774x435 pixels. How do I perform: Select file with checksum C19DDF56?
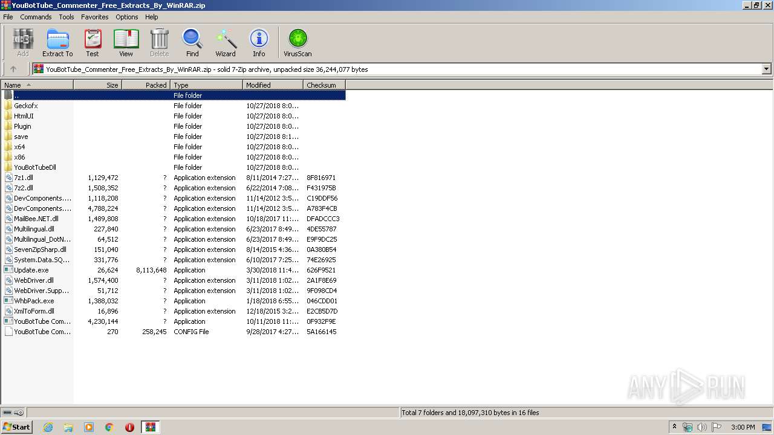tap(174, 198)
